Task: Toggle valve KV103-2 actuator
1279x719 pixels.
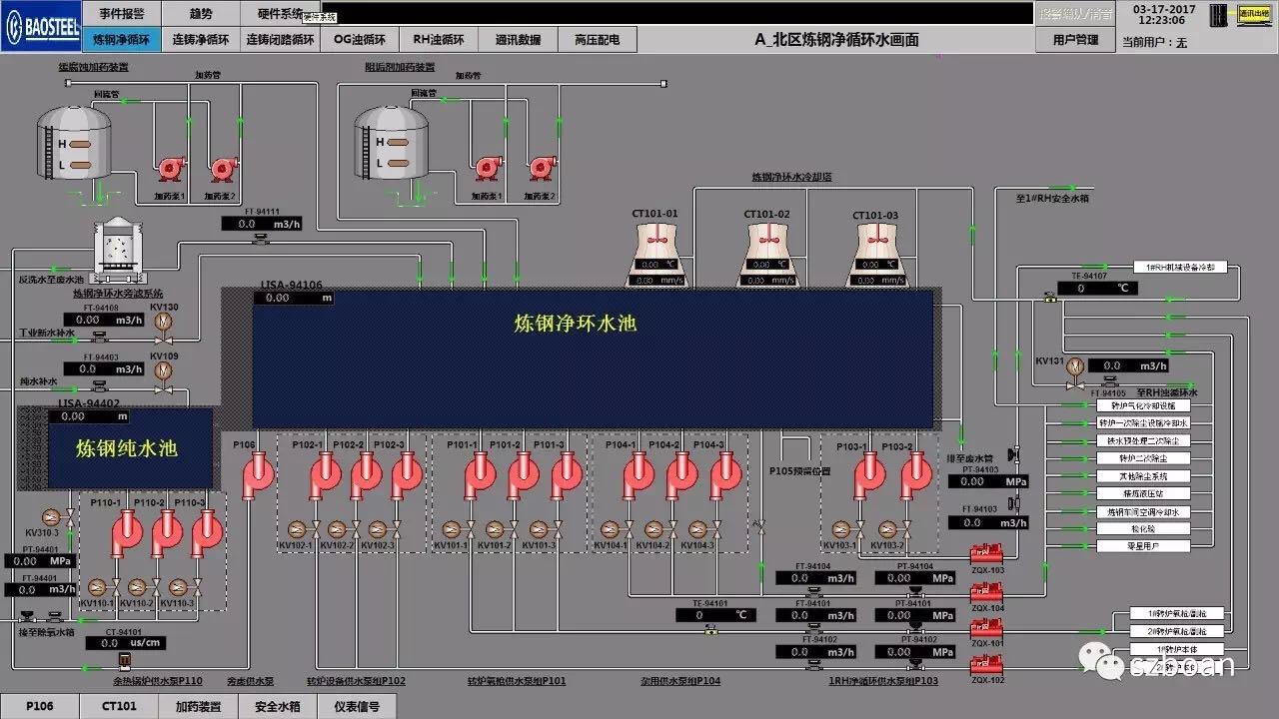Action: (883, 529)
